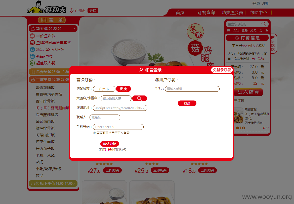The height and width of the screenshot is (204, 294).
Task: Decrease item quantity with the minus icon
Action: (237, 128)
